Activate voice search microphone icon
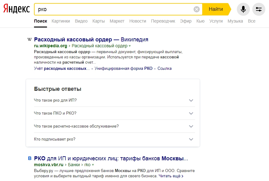The height and width of the screenshot is (181, 269). point(243,9)
